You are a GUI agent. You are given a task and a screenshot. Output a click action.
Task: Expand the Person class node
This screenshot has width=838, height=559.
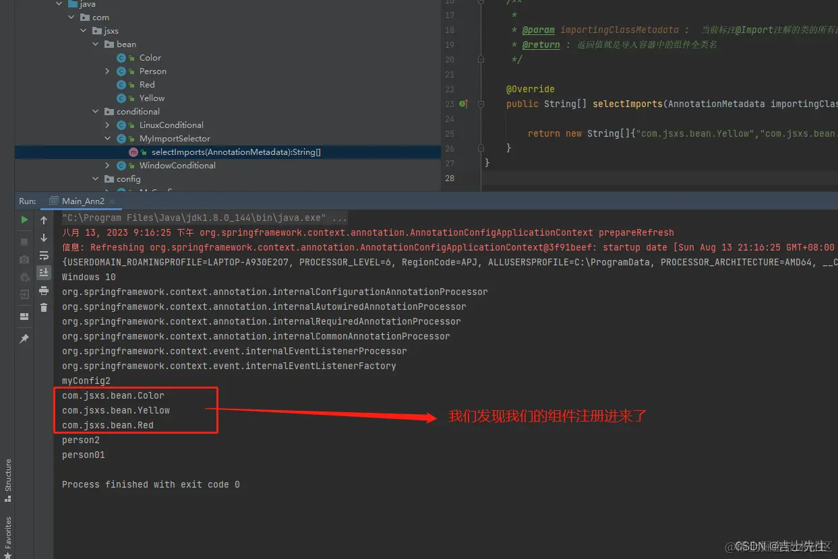click(x=108, y=71)
